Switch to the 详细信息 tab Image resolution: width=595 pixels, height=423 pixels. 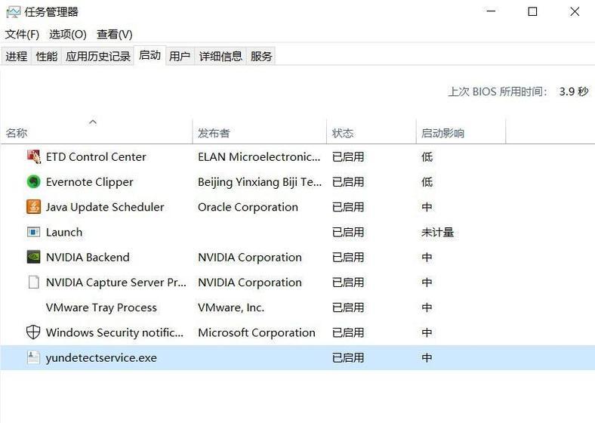tap(220, 57)
